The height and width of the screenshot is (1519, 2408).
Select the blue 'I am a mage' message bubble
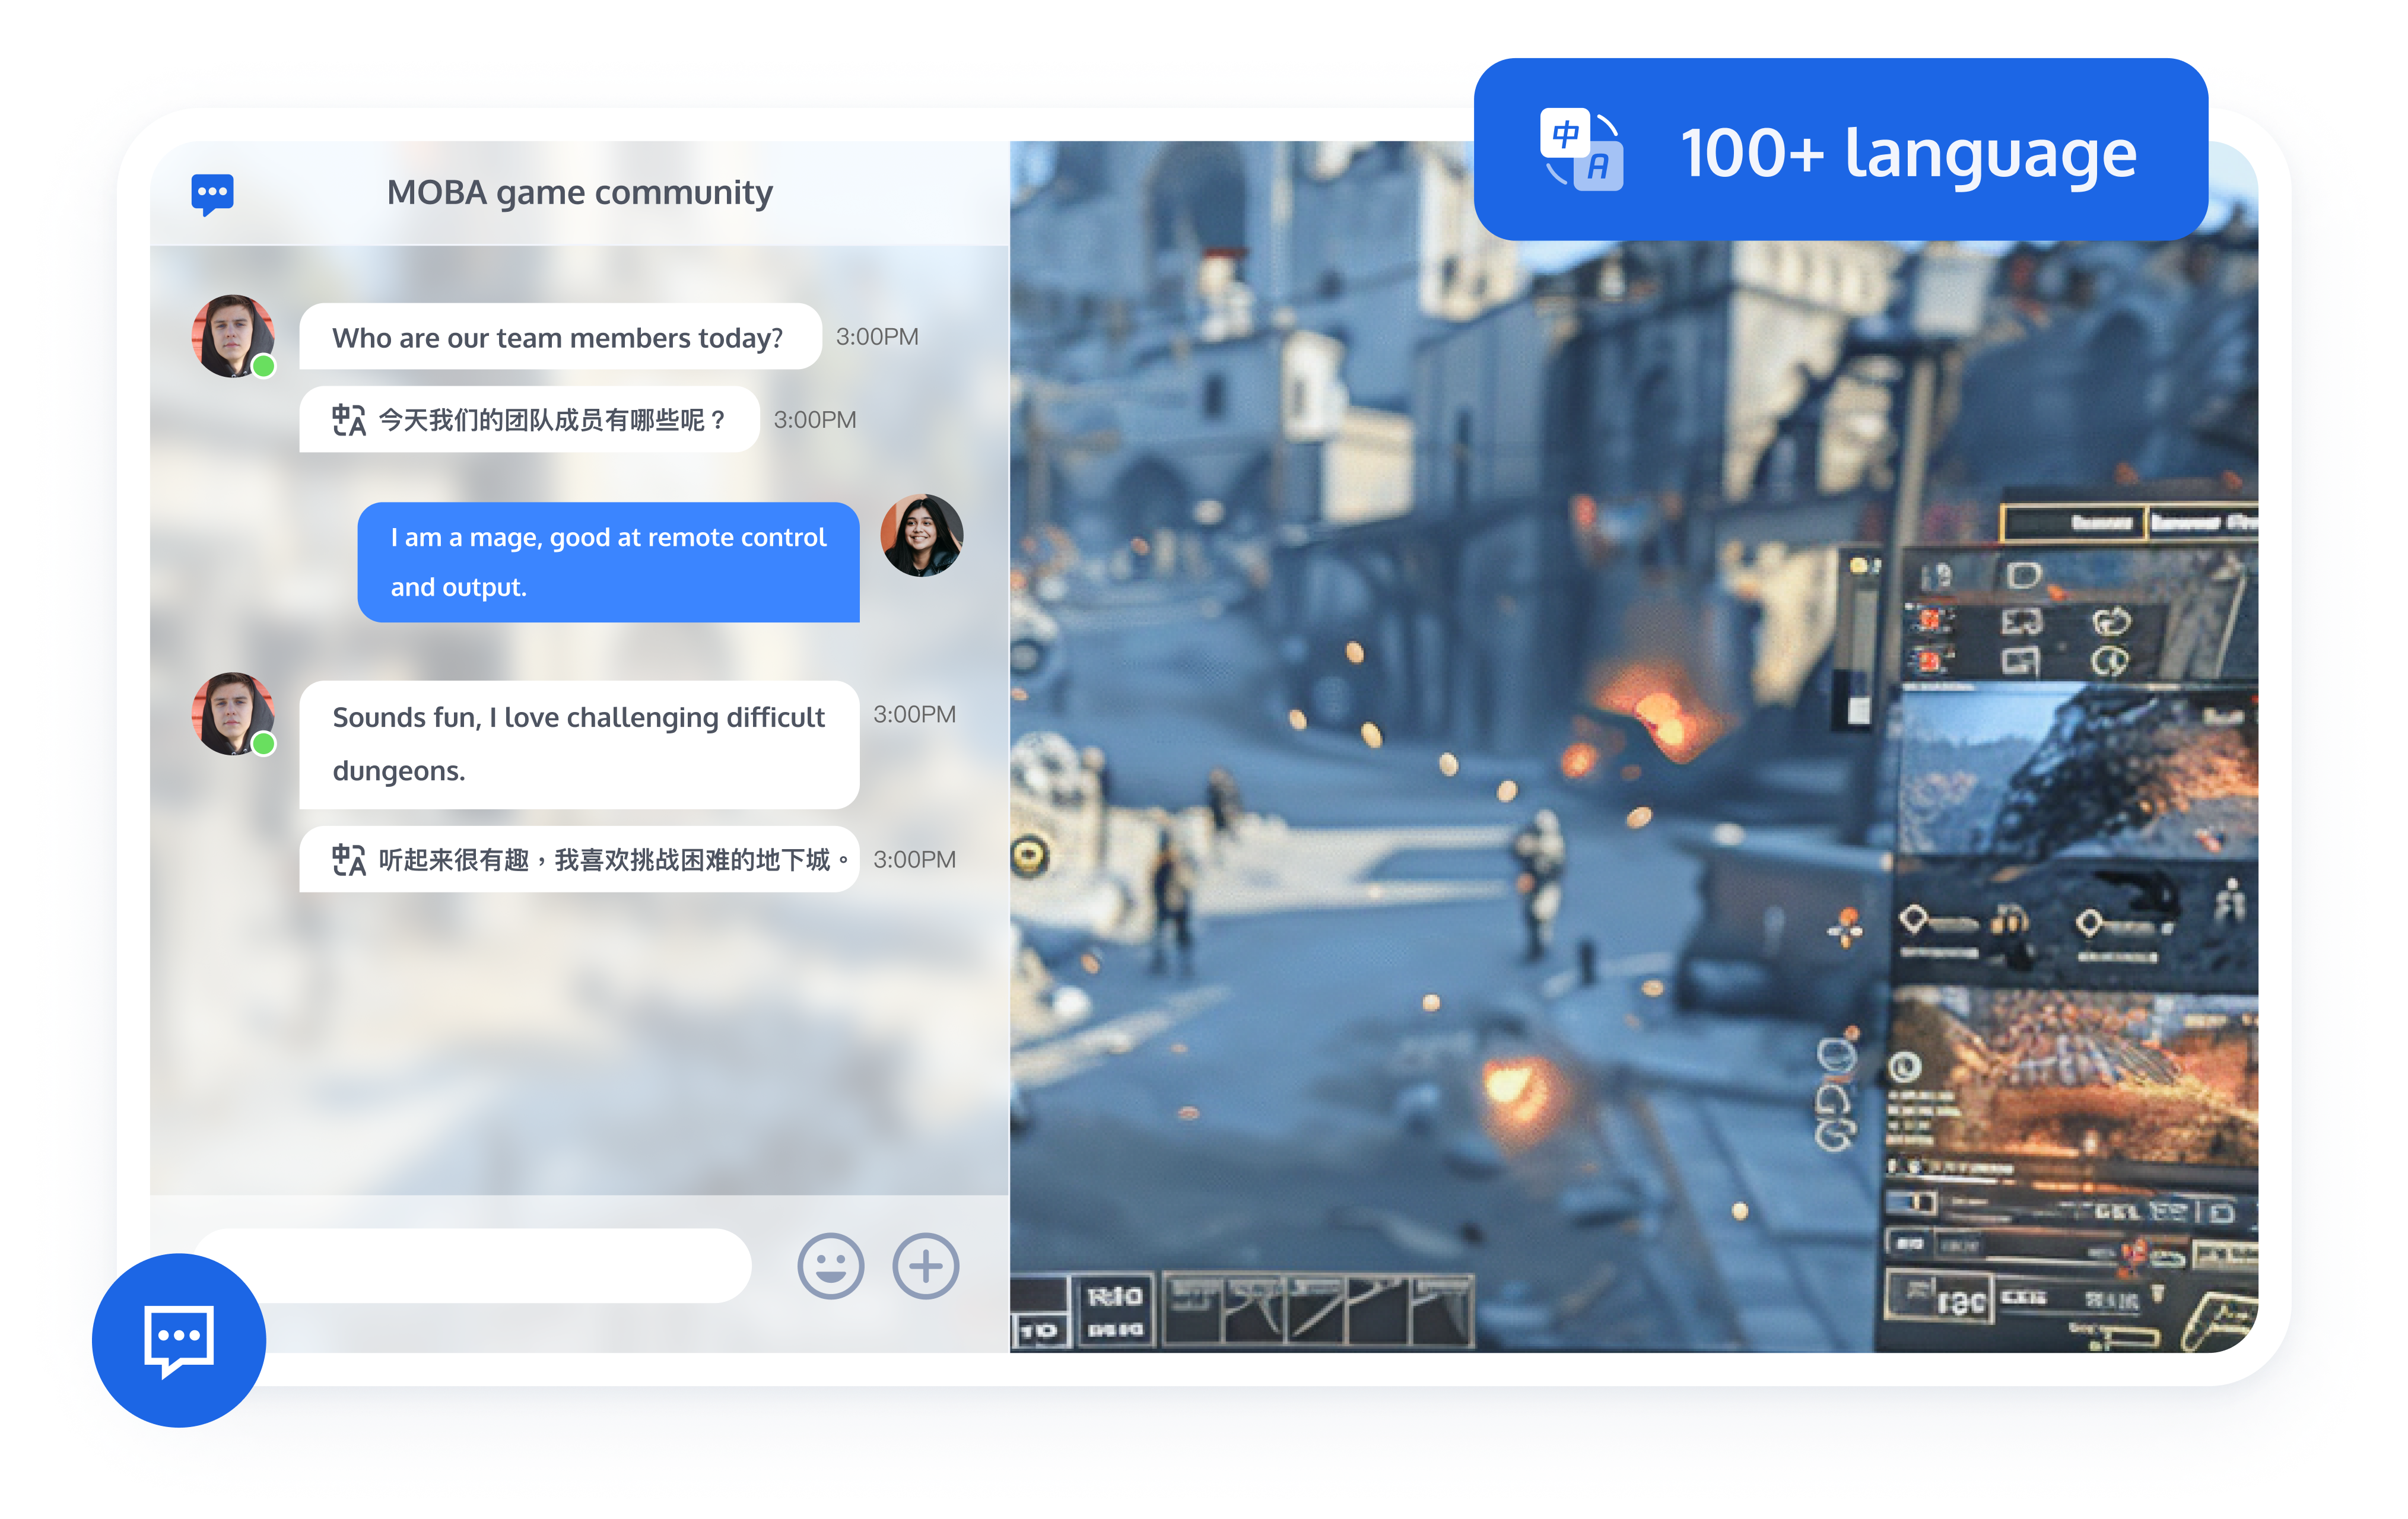coord(608,562)
